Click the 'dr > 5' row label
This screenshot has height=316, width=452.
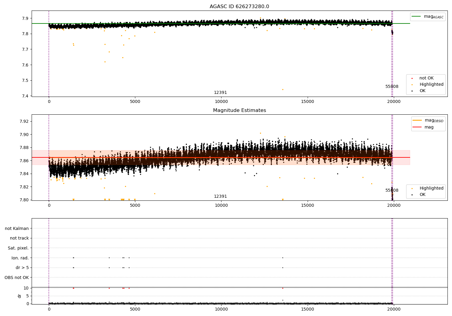22,268
